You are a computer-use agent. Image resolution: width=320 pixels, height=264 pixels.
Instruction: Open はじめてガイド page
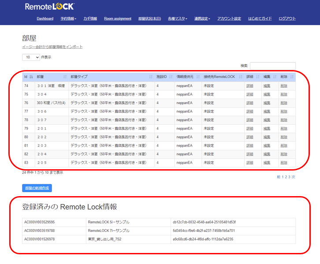point(260,19)
